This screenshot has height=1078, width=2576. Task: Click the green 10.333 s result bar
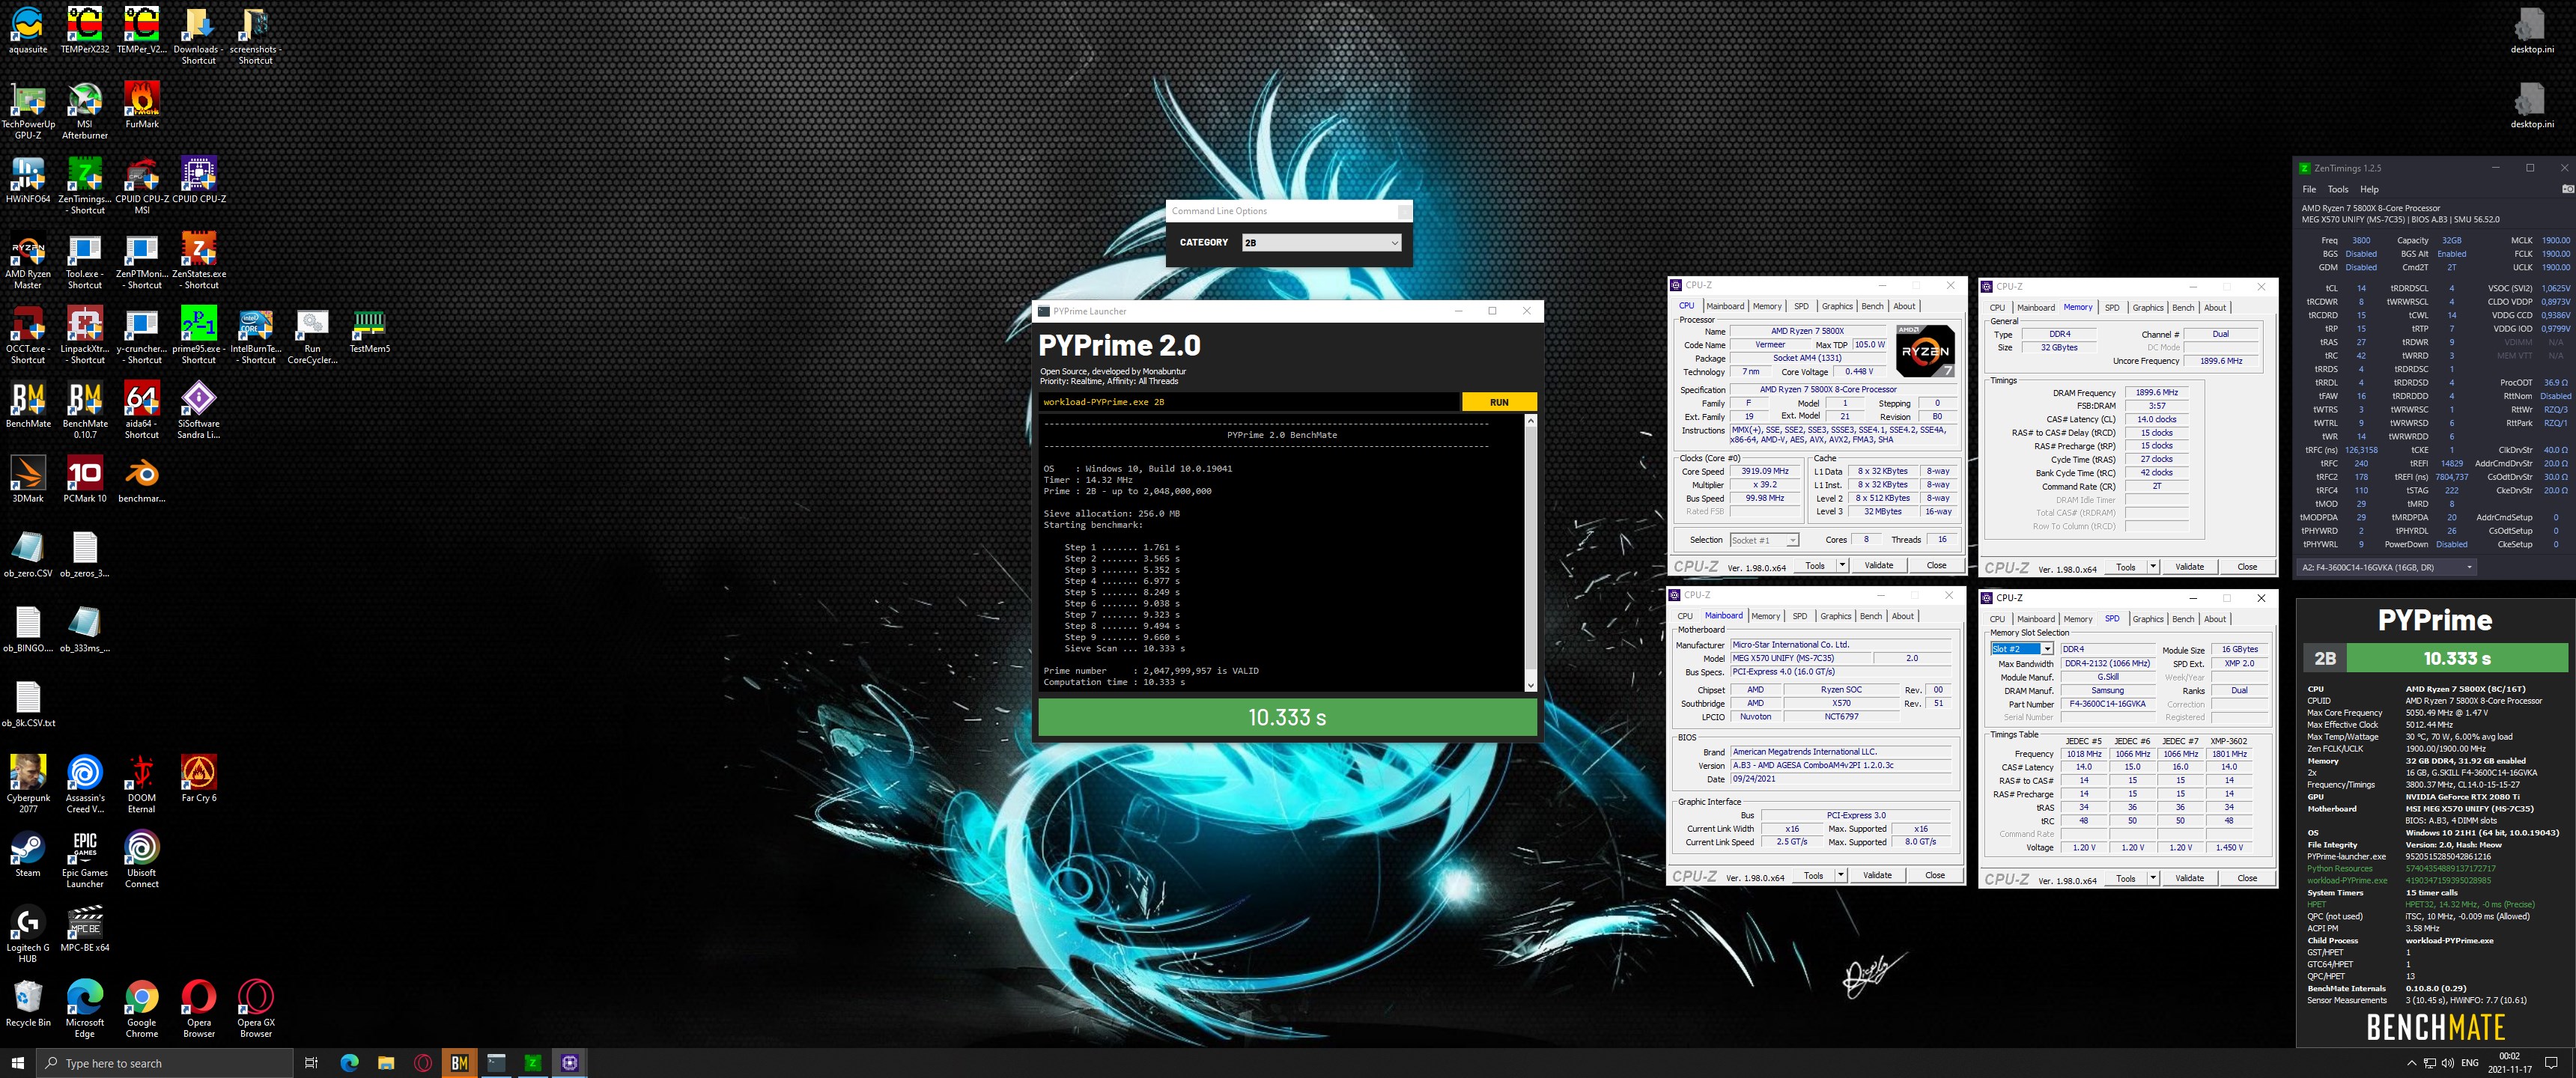tap(1287, 717)
